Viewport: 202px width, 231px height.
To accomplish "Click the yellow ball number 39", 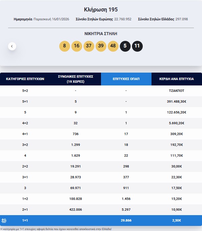I will (101, 46).
